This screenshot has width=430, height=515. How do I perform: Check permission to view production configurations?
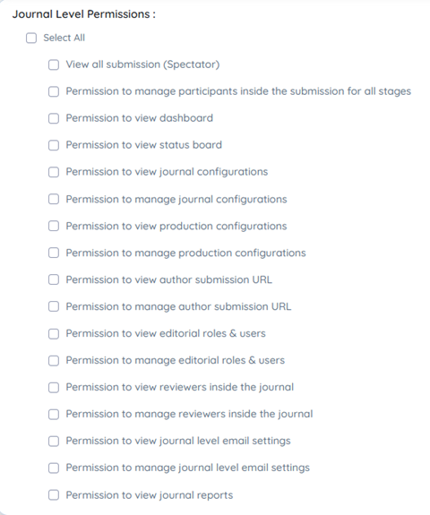pos(54,226)
